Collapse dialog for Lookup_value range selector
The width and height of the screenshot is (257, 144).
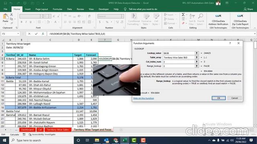[x=197, y=53]
